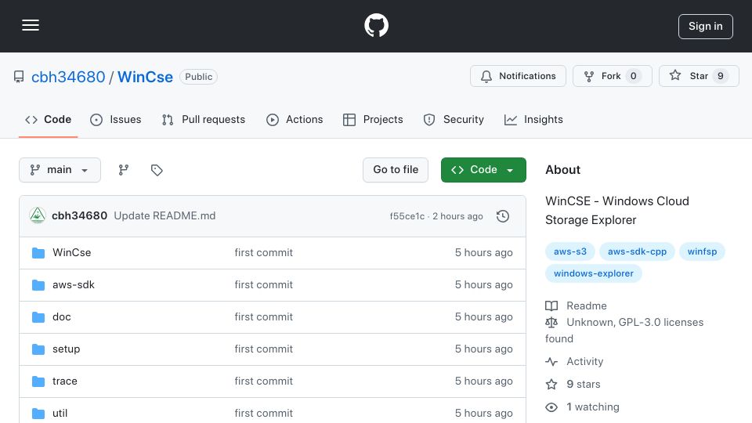Expand the green Code dropdown
752x423 pixels.
pyautogui.click(x=483, y=170)
